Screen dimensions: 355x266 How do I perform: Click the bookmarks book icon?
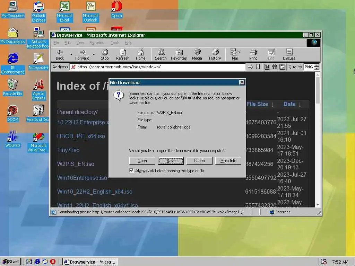(267, 67)
